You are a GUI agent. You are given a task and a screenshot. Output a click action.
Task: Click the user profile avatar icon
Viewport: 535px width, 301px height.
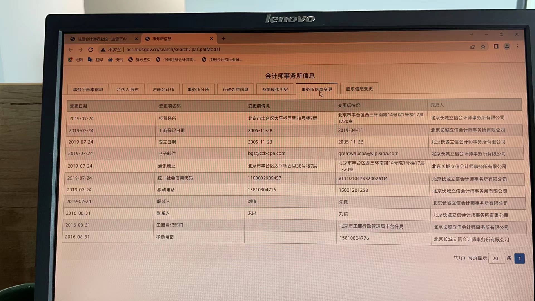[x=507, y=47]
